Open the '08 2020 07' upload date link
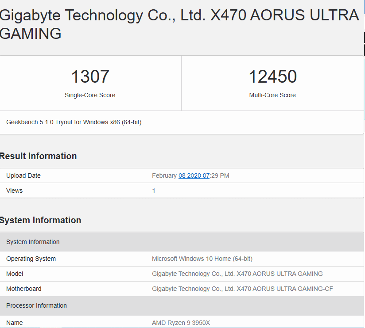Viewport: 365px width, 328px height. coord(194,175)
